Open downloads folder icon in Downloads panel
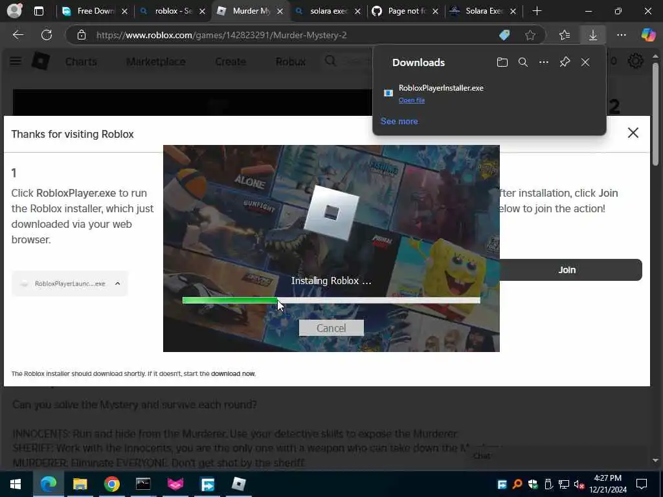The image size is (663, 497). click(x=502, y=63)
